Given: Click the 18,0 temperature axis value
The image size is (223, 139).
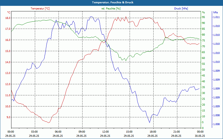Looking at the screenshot, I should (x=8, y=18).
